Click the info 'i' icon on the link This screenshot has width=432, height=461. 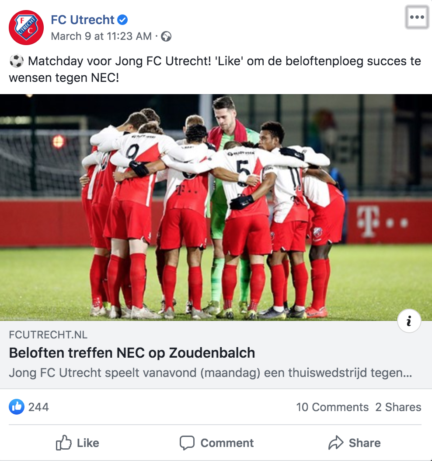(409, 321)
